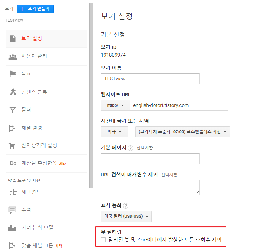Click the speech bubble icon for 주석

(13, 210)
